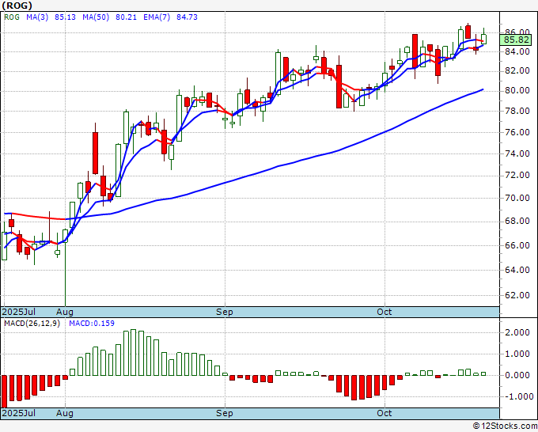Click the 84.73 EMA(7) value
Image resolution: width=538 pixels, height=432 pixels.
(187, 17)
